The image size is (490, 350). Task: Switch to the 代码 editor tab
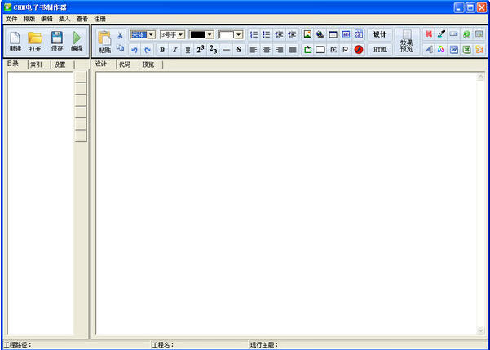coord(125,64)
